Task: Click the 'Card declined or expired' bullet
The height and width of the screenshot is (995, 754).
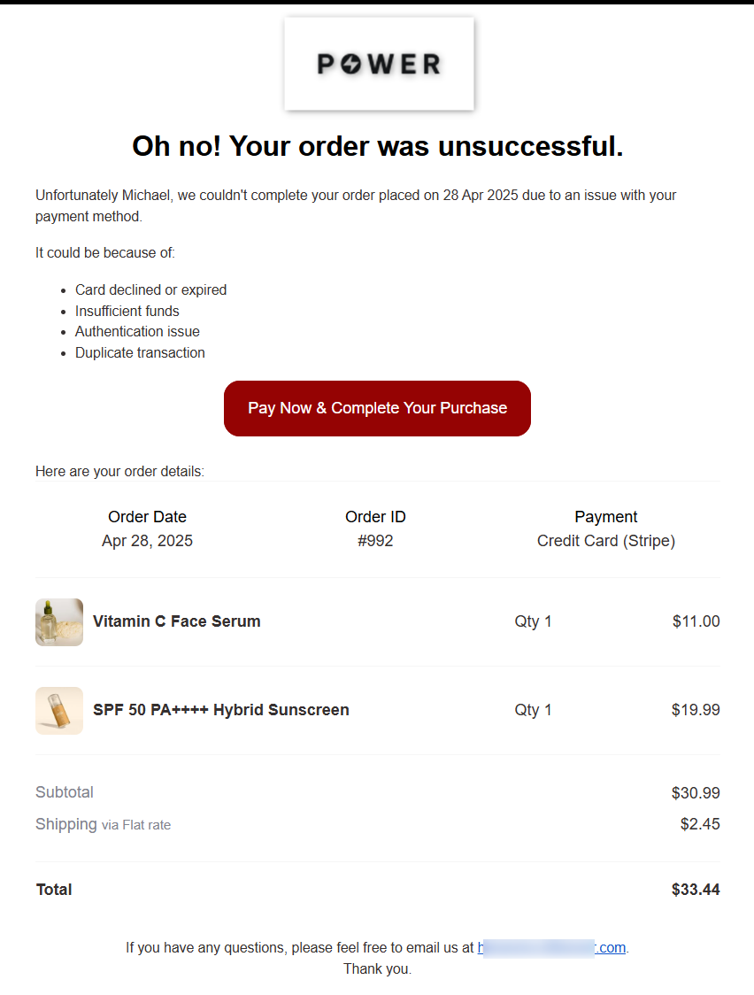Action: pyautogui.click(x=151, y=289)
